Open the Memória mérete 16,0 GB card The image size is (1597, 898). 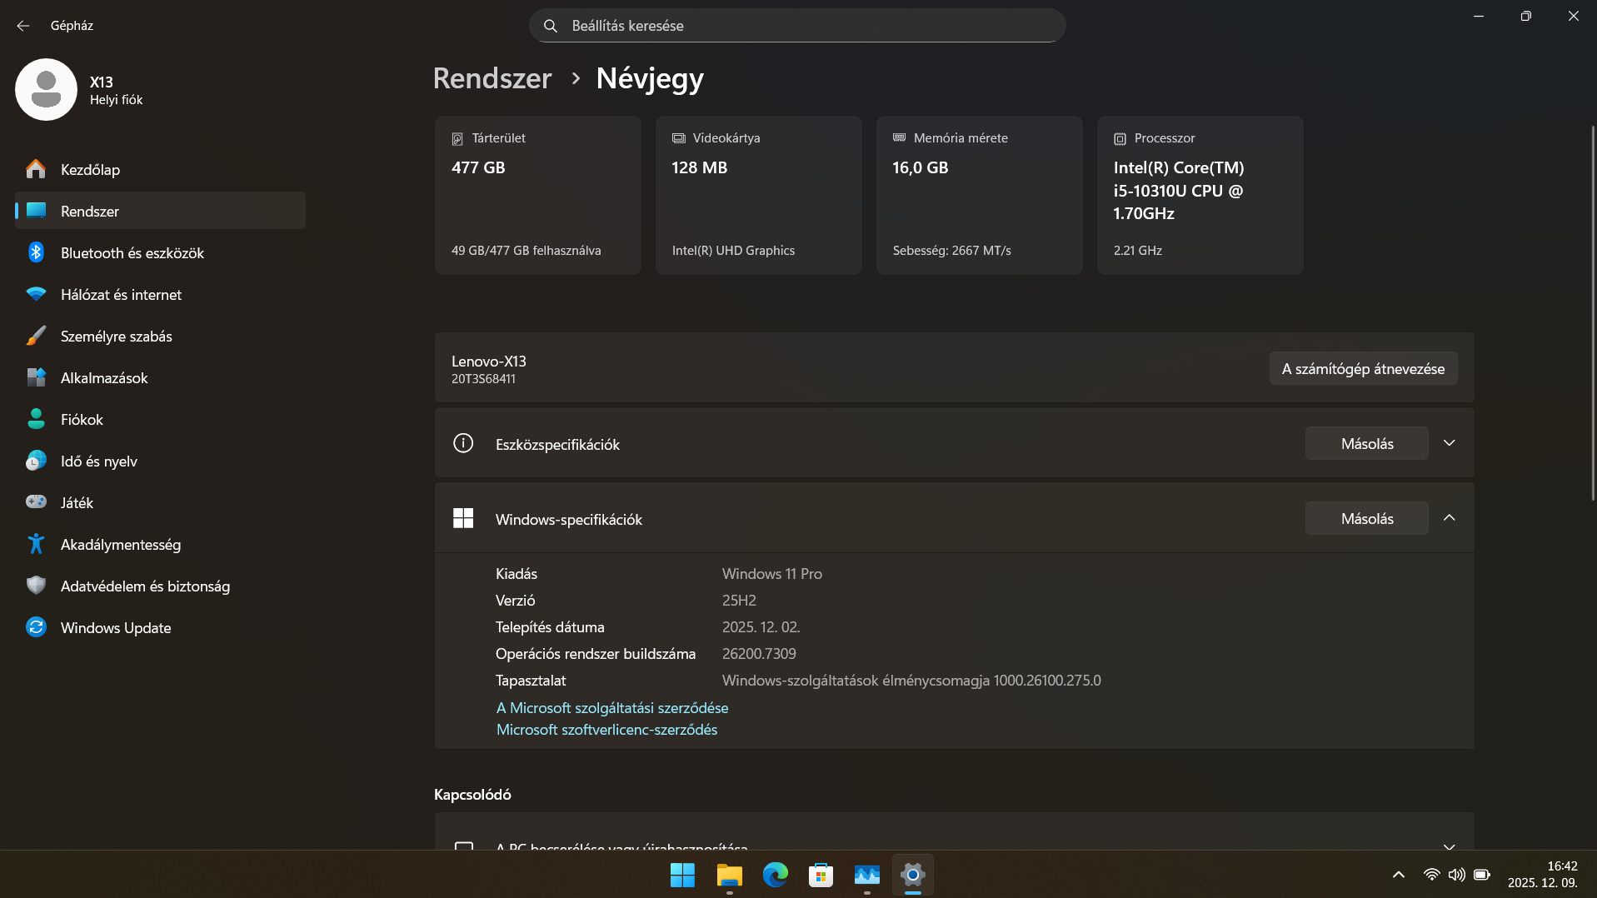980,195
